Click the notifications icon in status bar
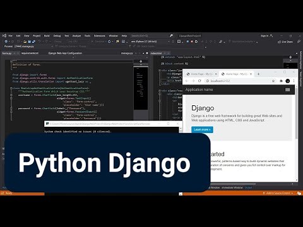Image resolution: width=303 pixels, height=227 pixels. (x=299, y=193)
